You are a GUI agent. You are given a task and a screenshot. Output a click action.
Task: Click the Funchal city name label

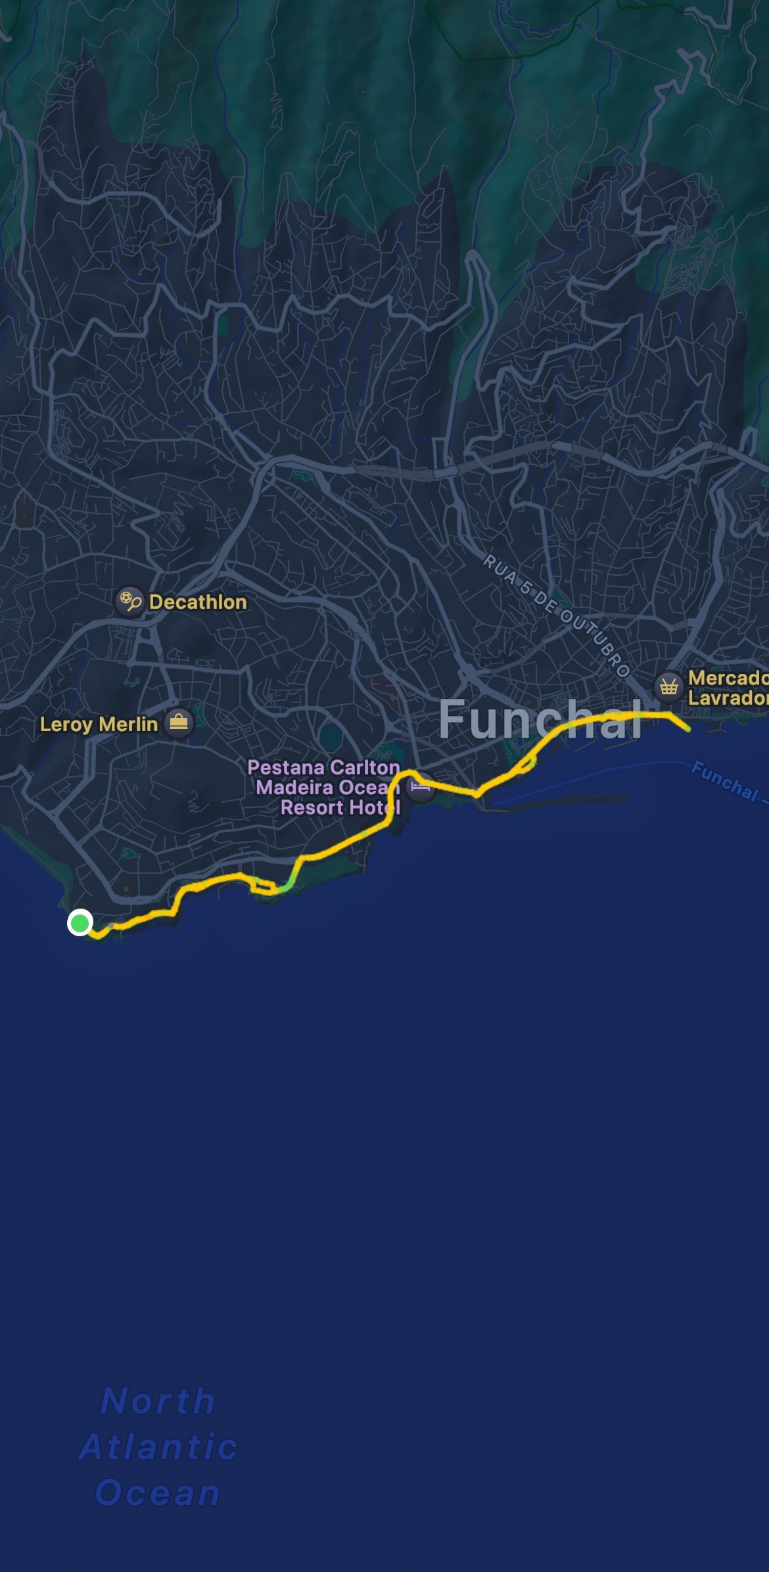click(x=540, y=719)
